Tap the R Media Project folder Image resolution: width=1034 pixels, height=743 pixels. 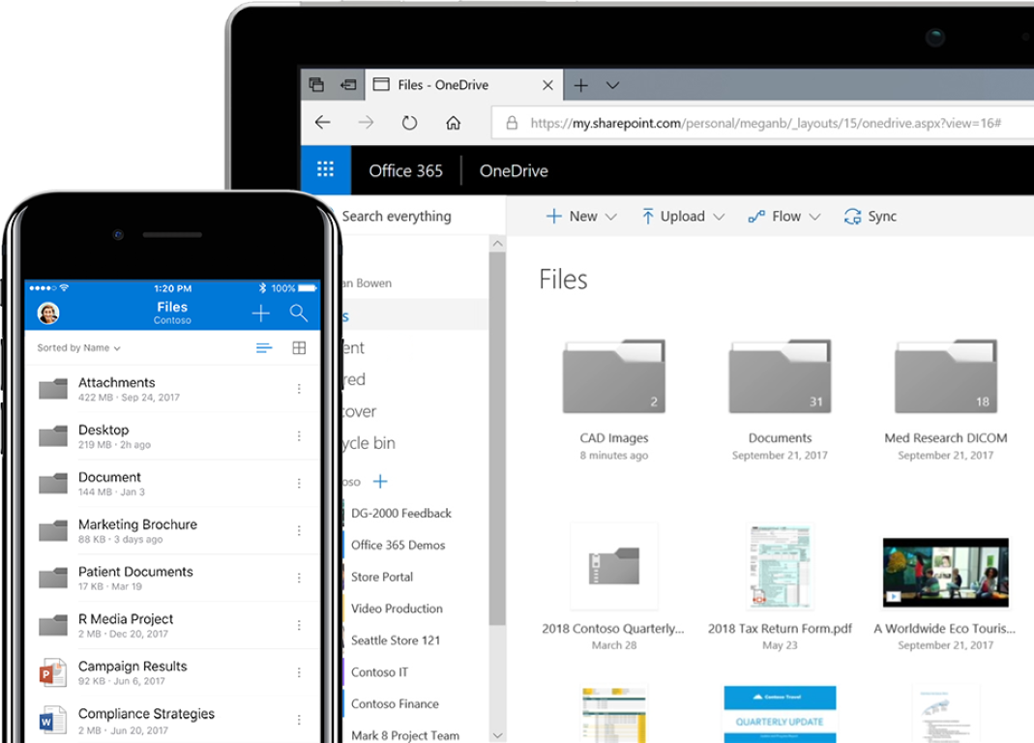click(171, 625)
